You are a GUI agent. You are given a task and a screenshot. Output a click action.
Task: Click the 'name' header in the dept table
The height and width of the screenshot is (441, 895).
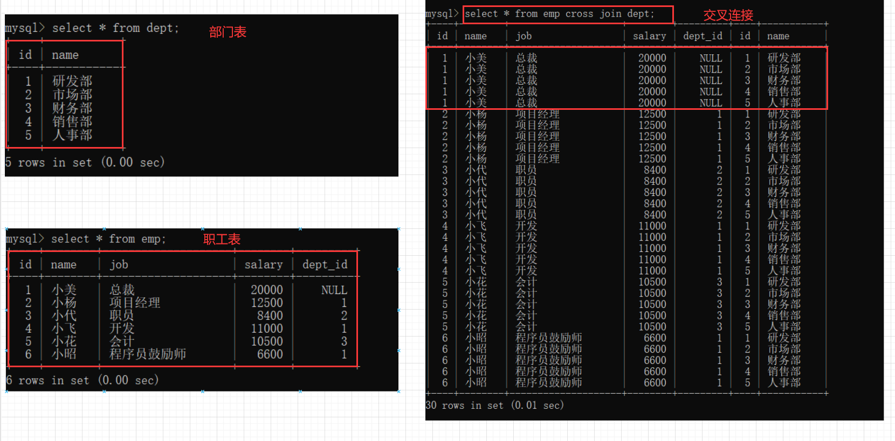[65, 55]
